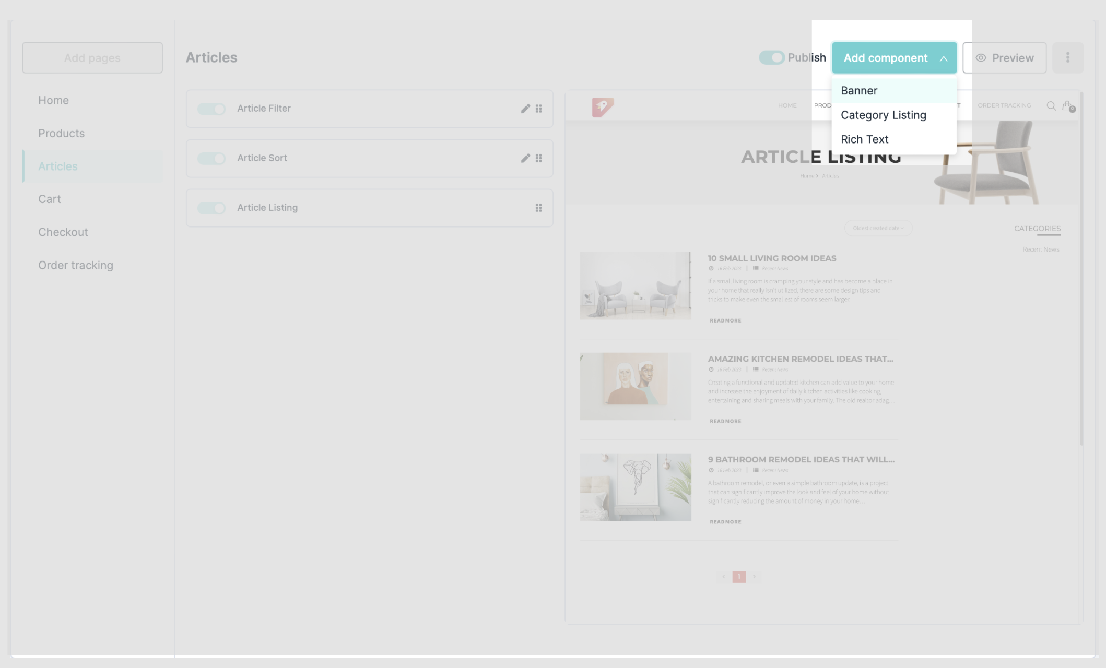
Task: Disable the Article Filter component toggle
Action: point(211,109)
